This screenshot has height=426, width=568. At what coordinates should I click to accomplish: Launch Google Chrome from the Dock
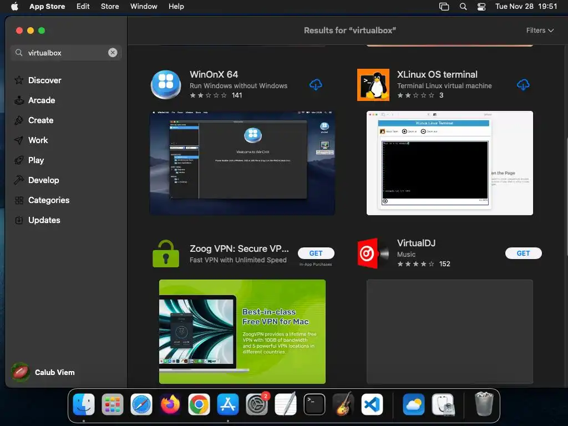click(199, 404)
